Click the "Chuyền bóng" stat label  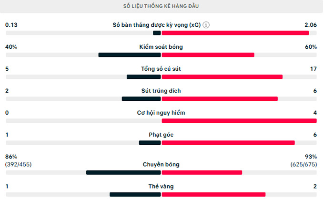161,164
